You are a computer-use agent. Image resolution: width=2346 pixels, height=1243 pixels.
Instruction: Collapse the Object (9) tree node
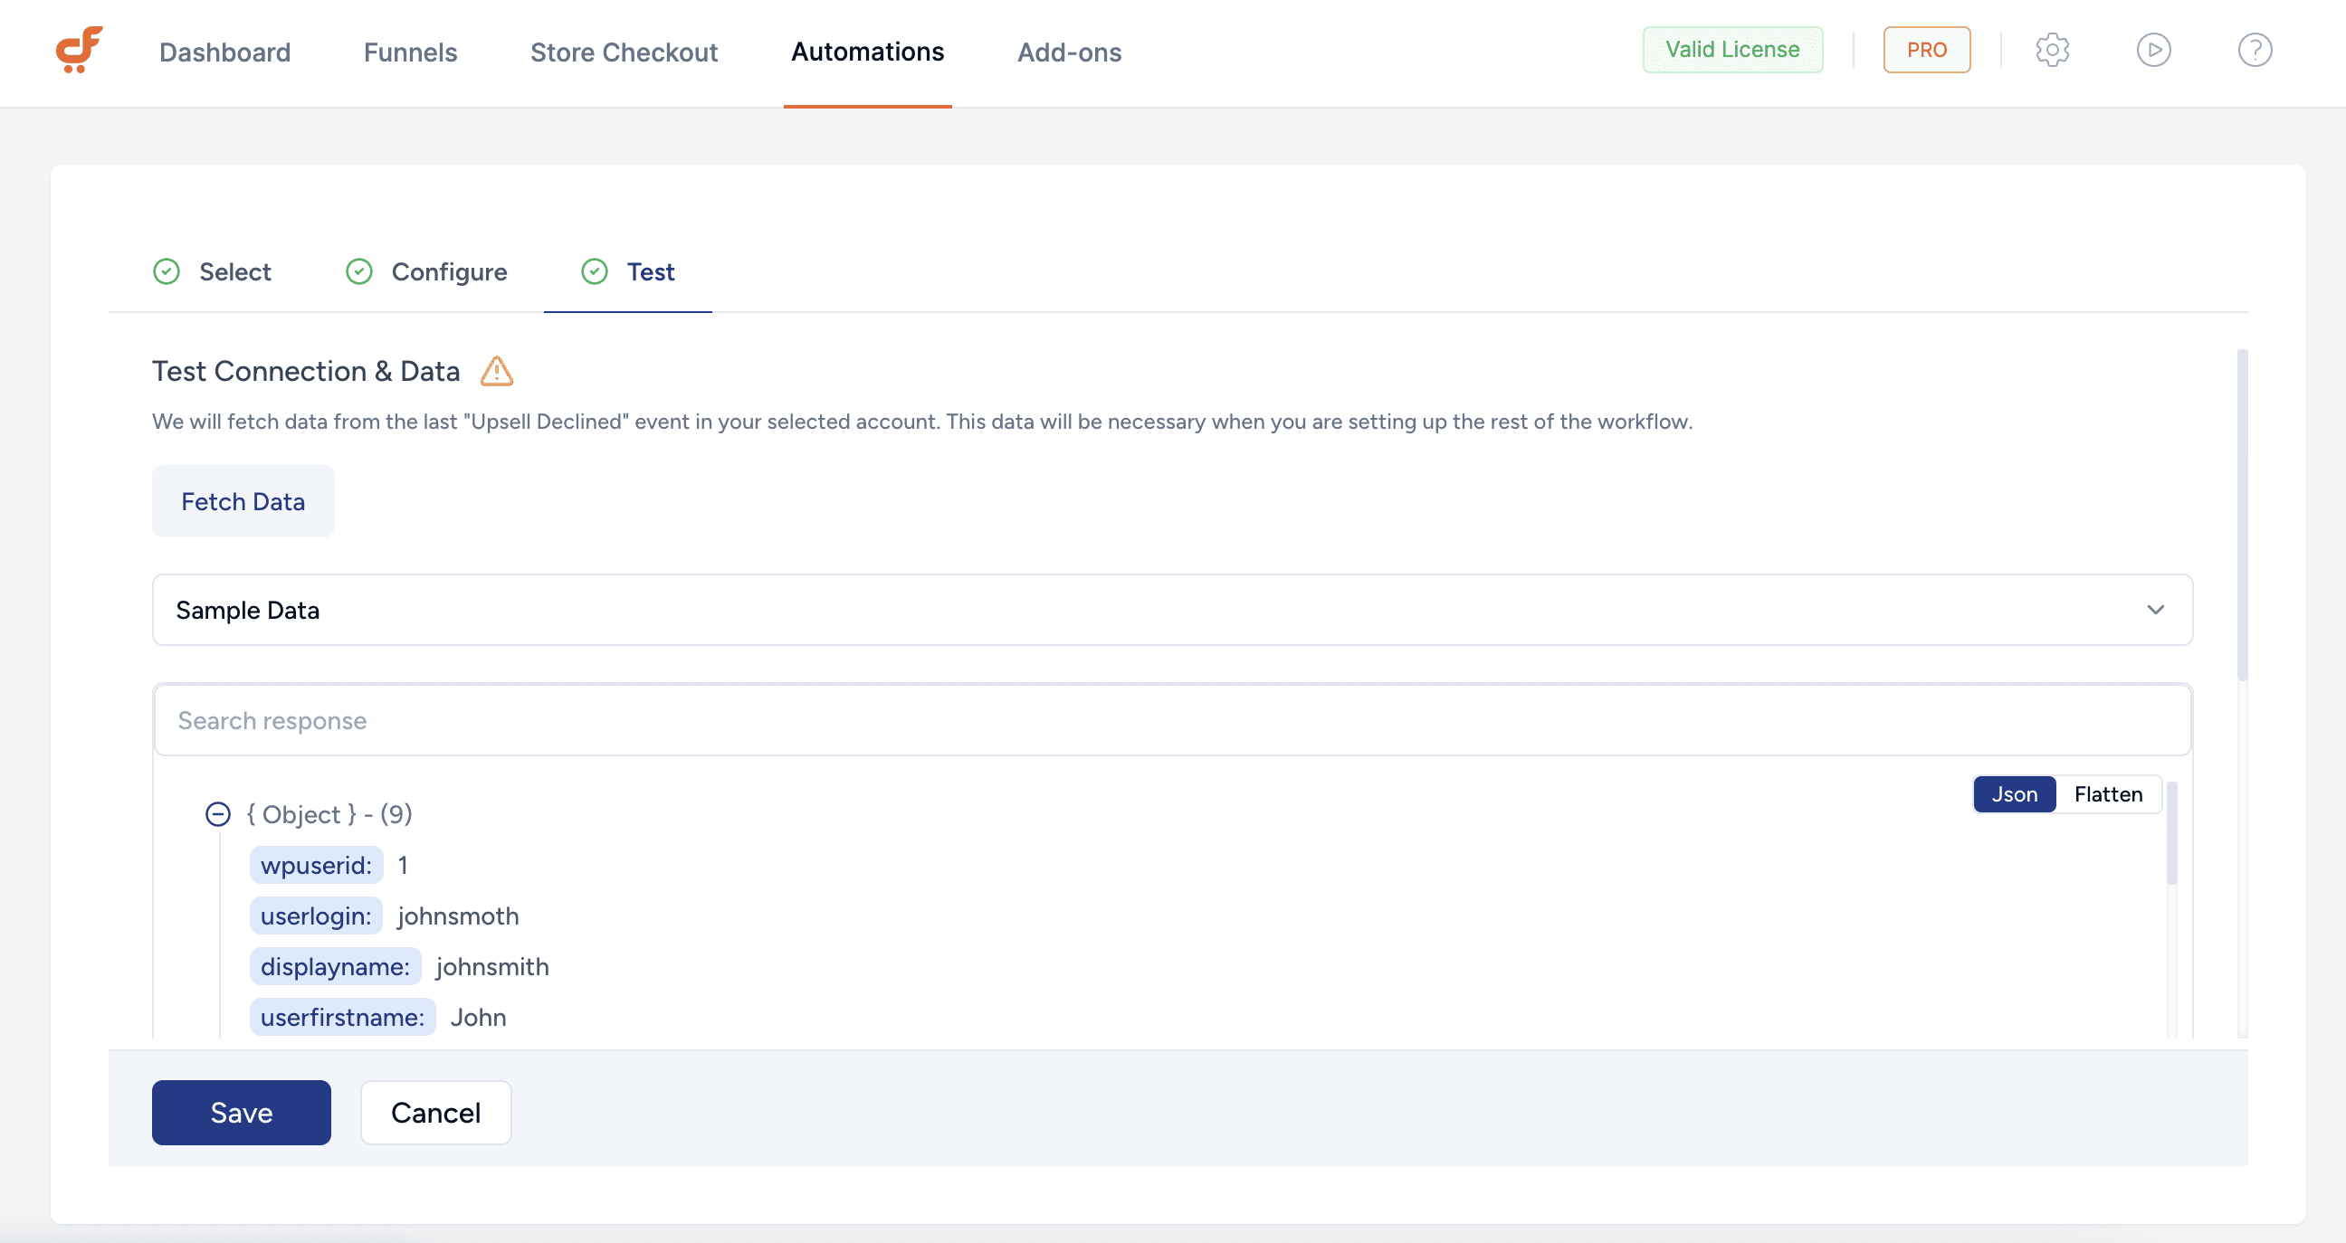217,814
